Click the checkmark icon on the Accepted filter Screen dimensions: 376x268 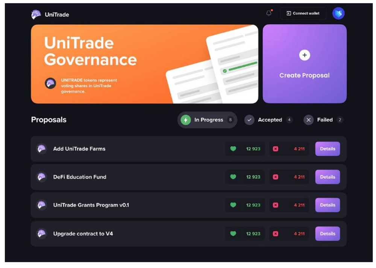point(249,120)
